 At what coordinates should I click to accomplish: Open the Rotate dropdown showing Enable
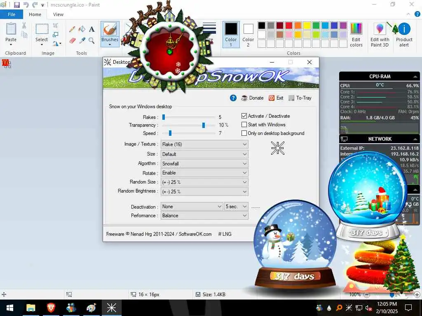204,173
